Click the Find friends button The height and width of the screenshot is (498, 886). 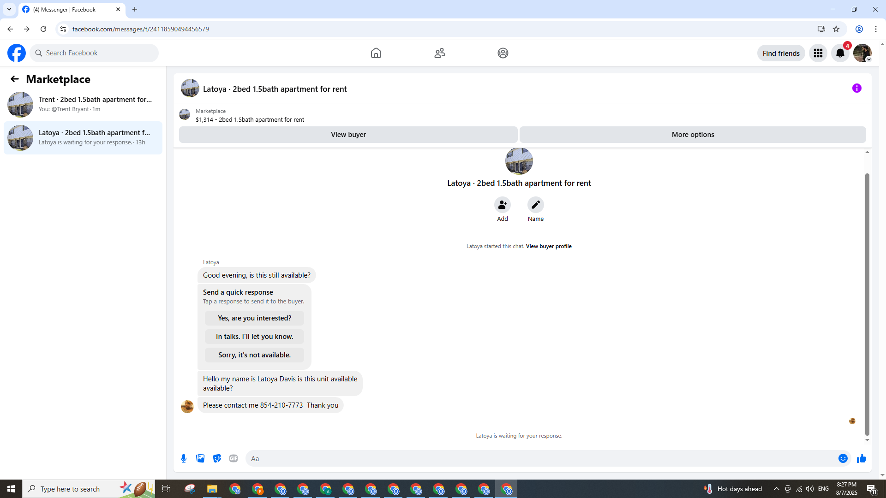coord(781,53)
